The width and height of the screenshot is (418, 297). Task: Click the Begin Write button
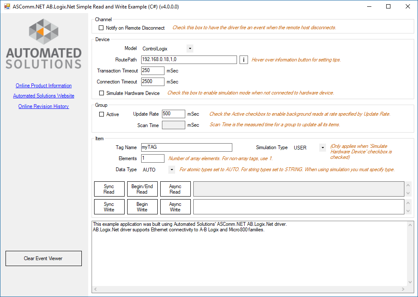tap(142, 207)
